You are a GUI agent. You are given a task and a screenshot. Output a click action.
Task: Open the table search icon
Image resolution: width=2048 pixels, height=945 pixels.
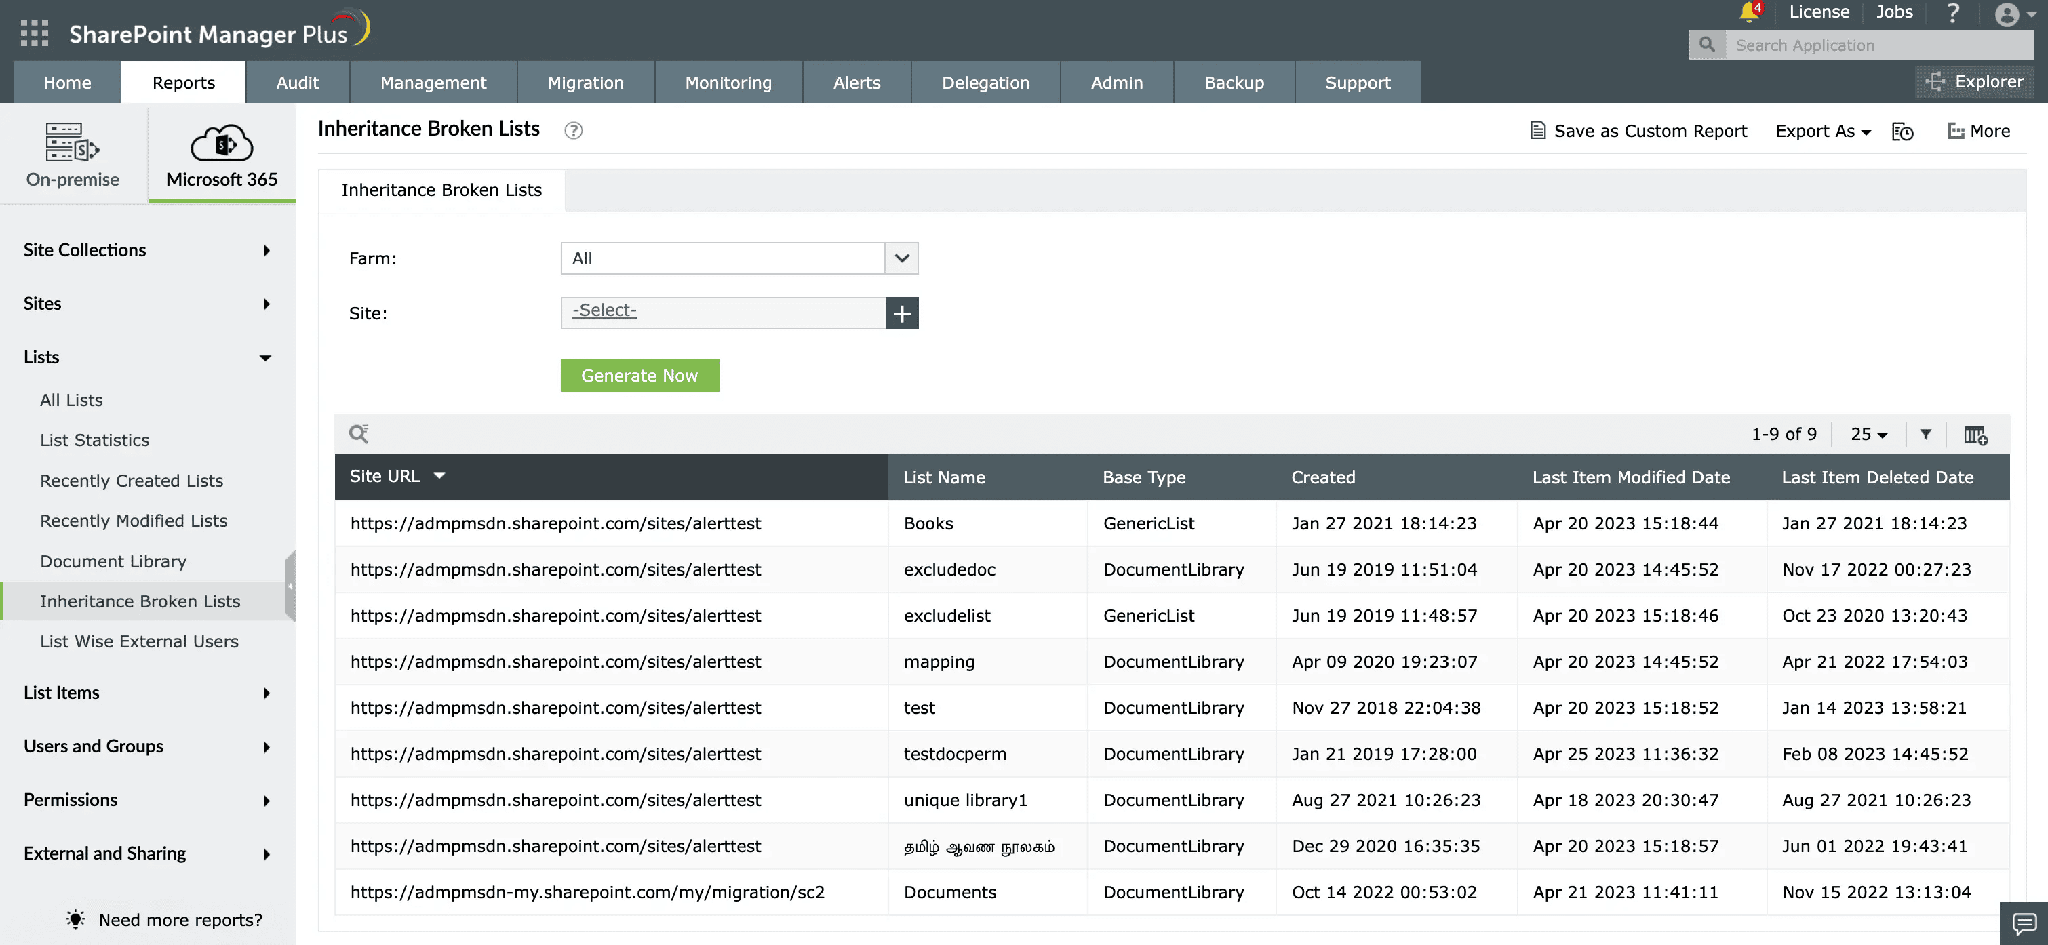pyautogui.click(x=359, y=433)
